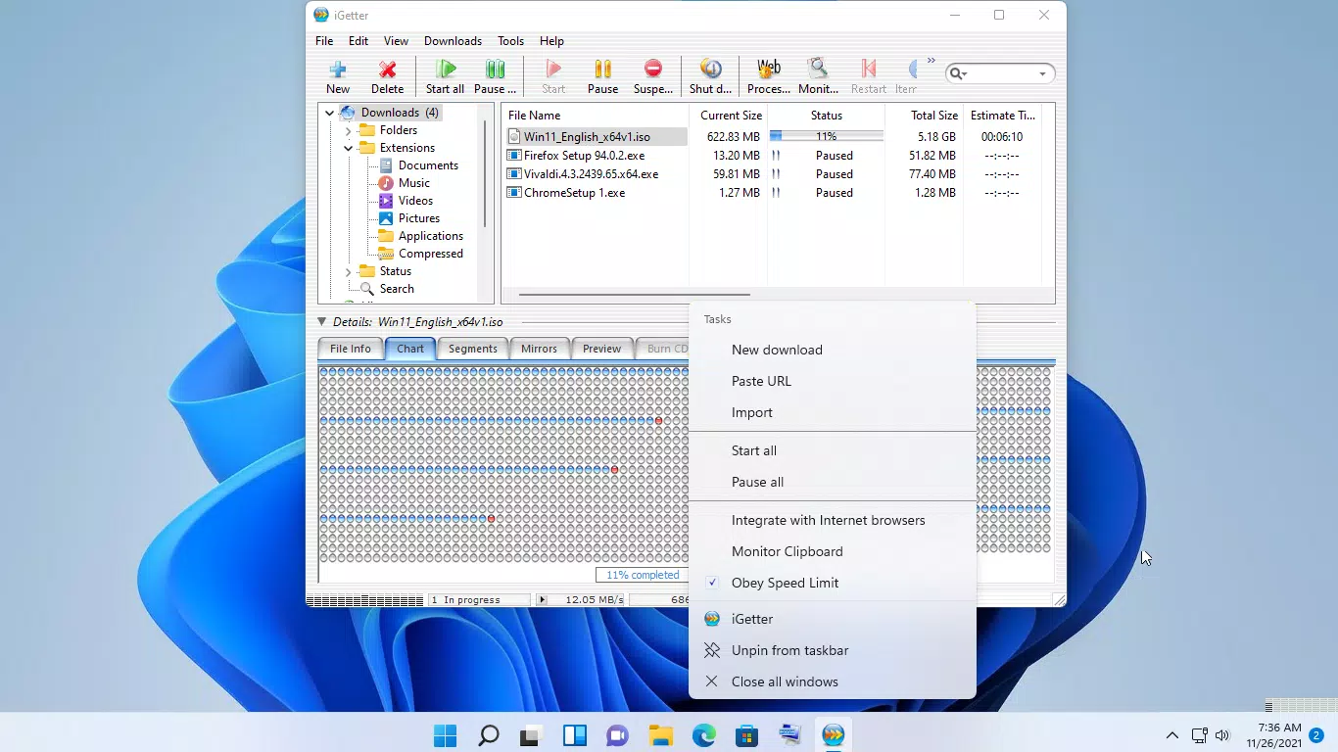This screenshot has height=752, width=1338.
Task: Collapse the Extensions tree node
Action: pyautogui.click(x=348, y=148)
